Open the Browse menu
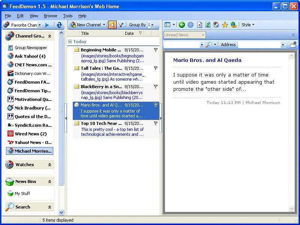Screen dimensions: 300x225 point(51,16)
